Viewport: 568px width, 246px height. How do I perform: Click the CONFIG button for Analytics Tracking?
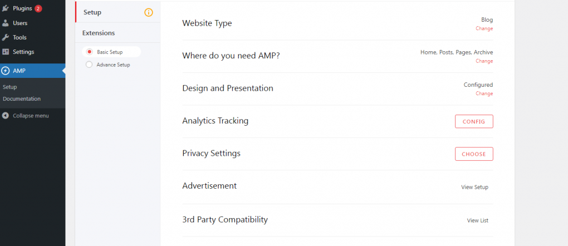(x=474, y=121)
